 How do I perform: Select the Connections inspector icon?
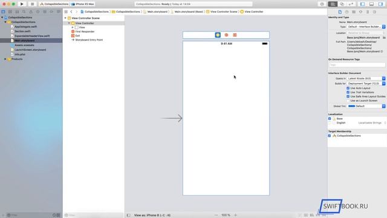pyautogui.click(x=374, y=12)
